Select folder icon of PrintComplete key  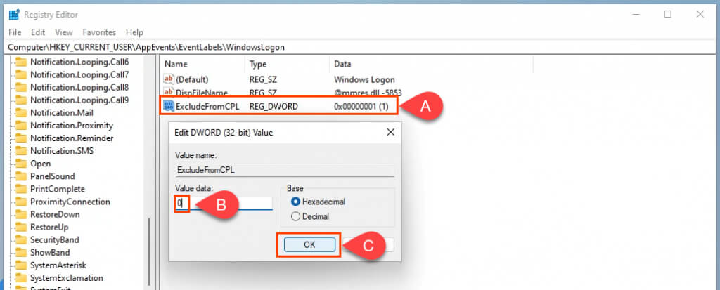point(21,189)
